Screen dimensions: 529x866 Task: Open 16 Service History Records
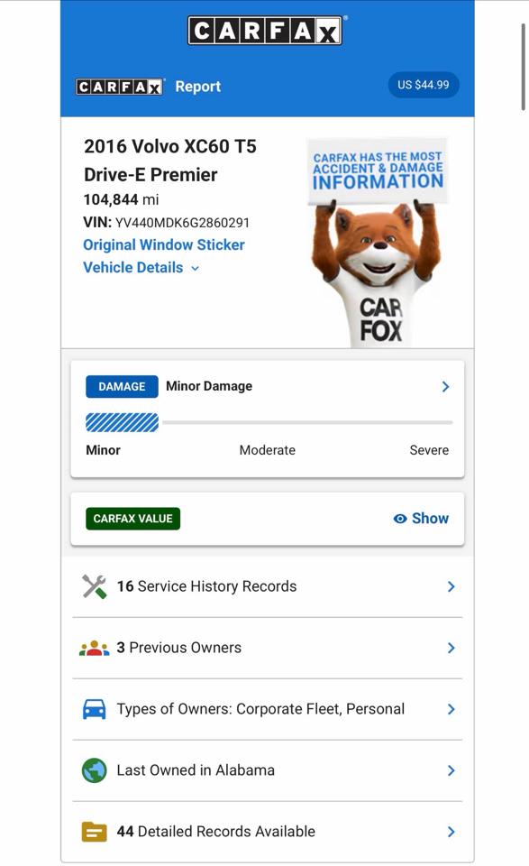coord(268,586)
